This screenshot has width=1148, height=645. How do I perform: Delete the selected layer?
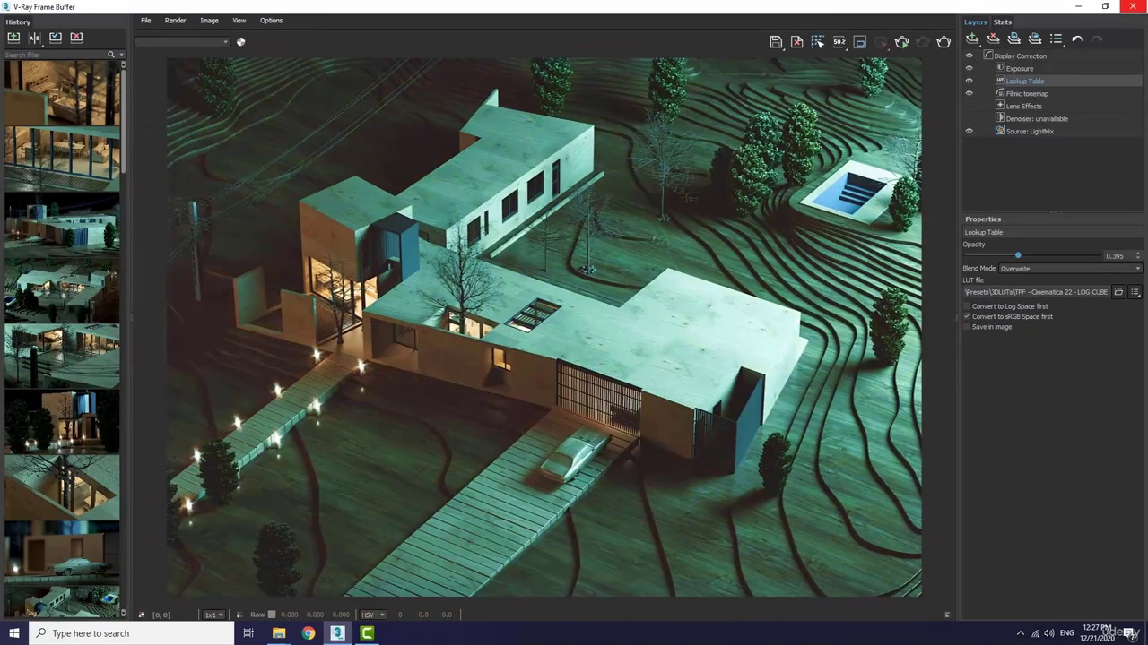[x=993, y=39]
